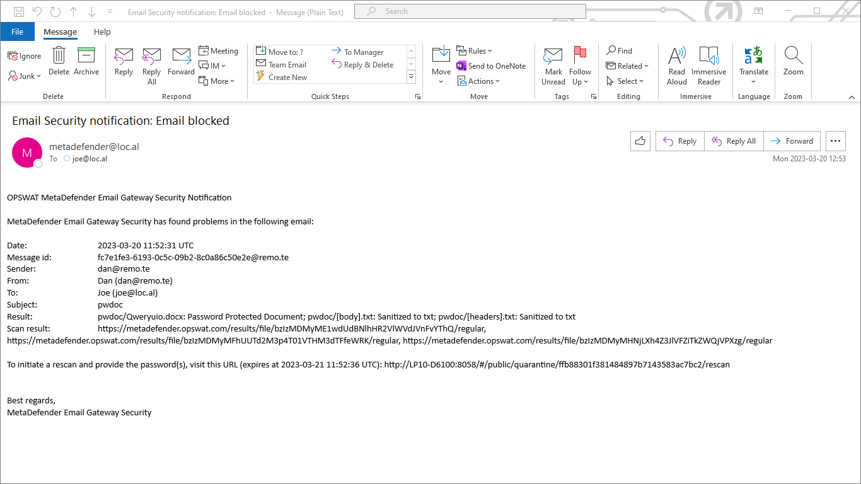Open the Rules dropdown
Viewport: 861px width, 484px height.
click(x=475, y=51)
